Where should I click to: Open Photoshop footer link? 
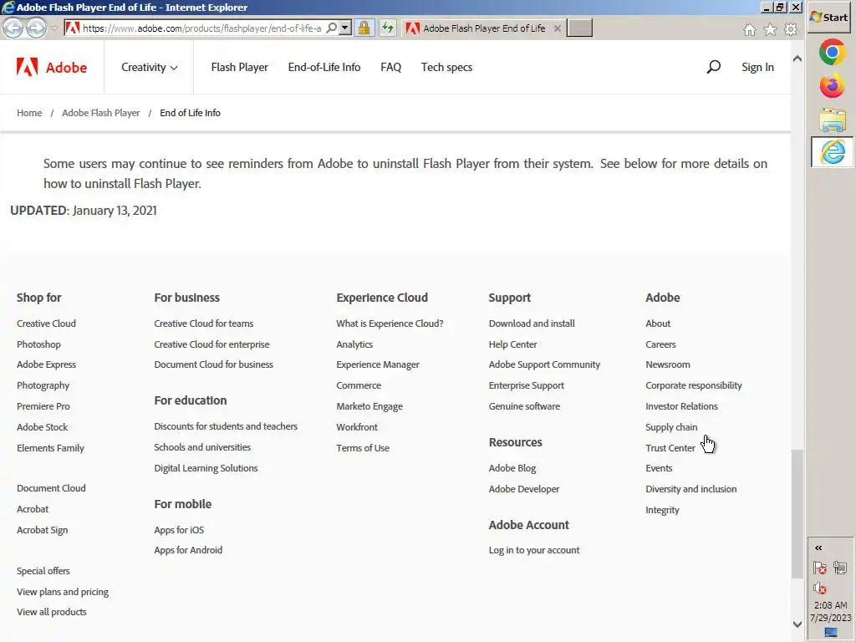[38, 344]
